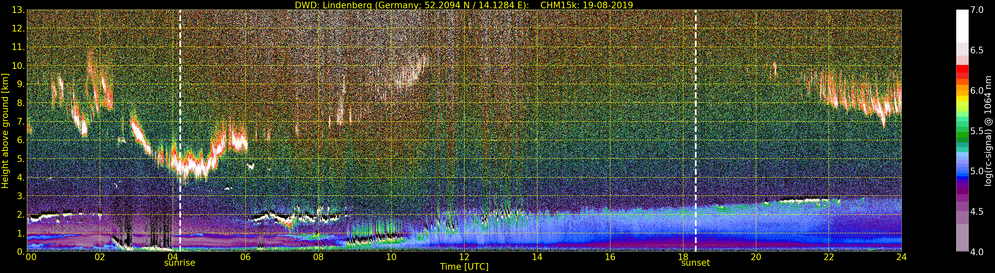
Task: Click the 'sunrise' label below the axis
Action: click(x=180, y=263)
